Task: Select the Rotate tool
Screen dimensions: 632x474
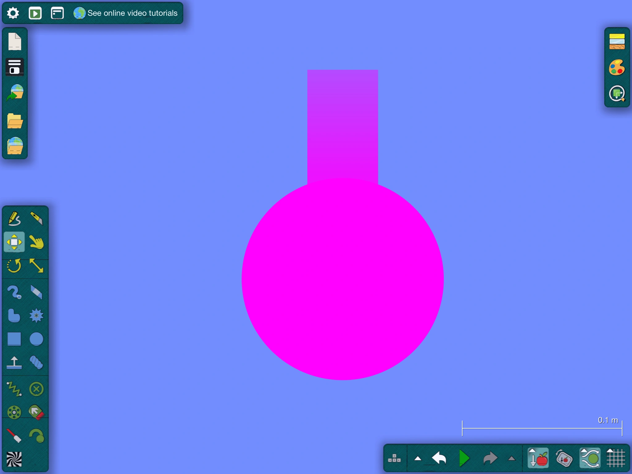Action: pos(14,266)
